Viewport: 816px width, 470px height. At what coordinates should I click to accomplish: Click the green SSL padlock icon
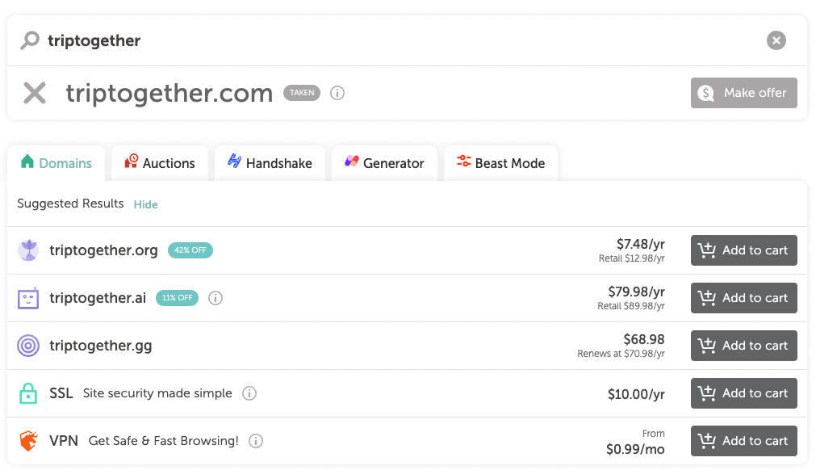28,393
